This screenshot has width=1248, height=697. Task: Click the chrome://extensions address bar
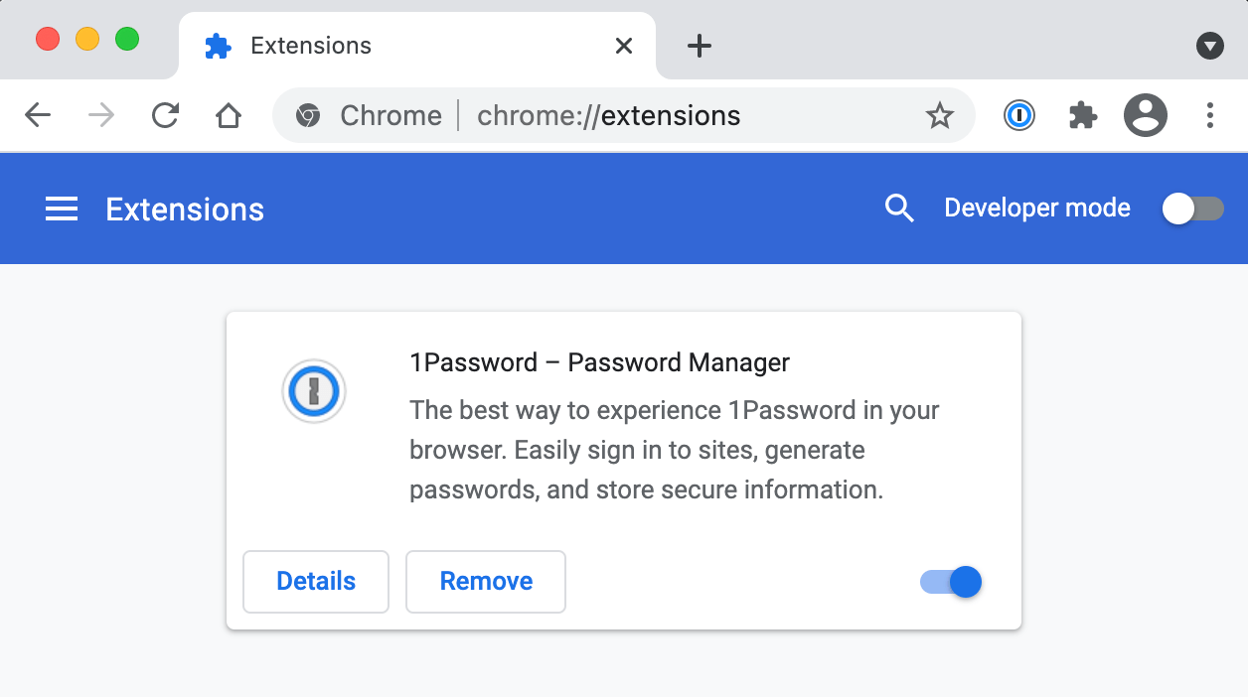tap(624, 115)
